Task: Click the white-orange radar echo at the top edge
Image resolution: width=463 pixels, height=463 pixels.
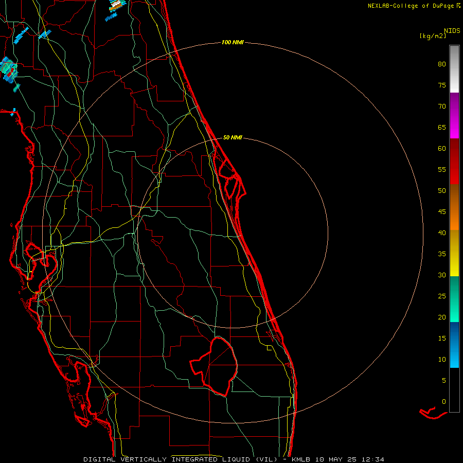Action: [x=117, y=5]
